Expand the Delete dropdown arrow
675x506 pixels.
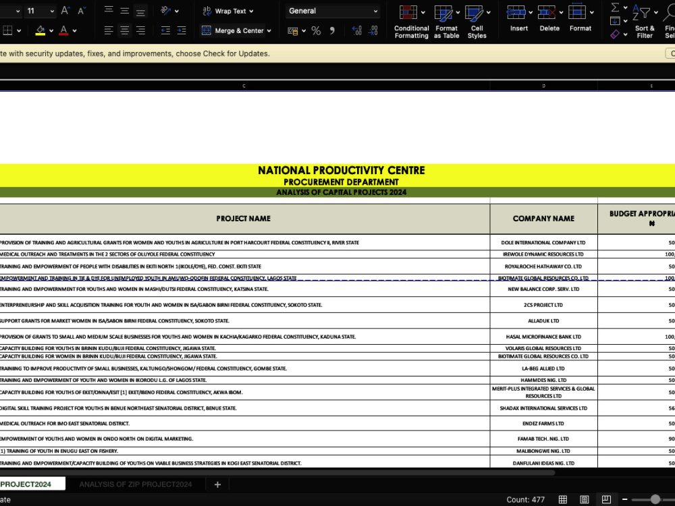point(562,12)
